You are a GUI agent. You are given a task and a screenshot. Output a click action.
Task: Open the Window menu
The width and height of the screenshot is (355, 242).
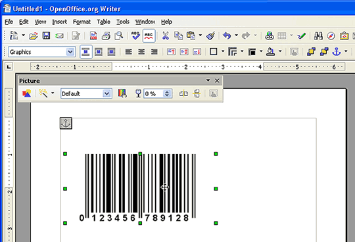(145, 22)
